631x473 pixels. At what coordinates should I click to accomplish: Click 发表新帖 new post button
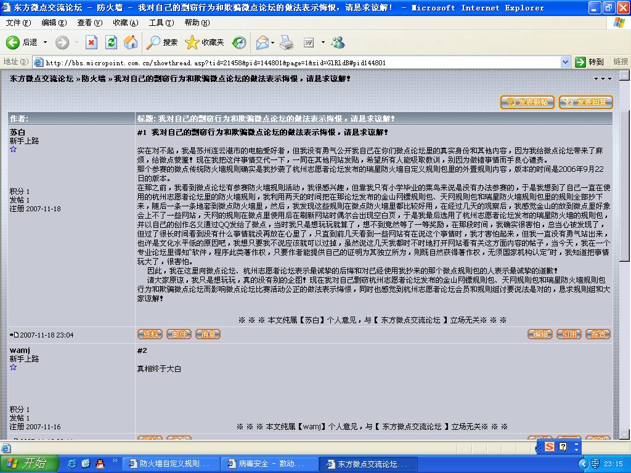(x=527, y=102)
